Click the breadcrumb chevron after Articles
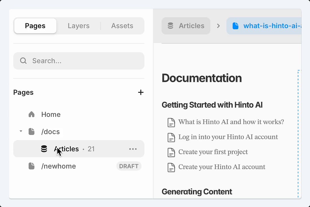The width and height of the screenshot is (310, 207). coord(218,26)
